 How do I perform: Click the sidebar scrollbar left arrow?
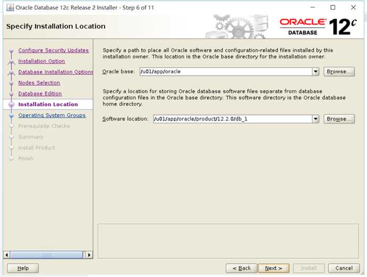(x=6, y=255)
